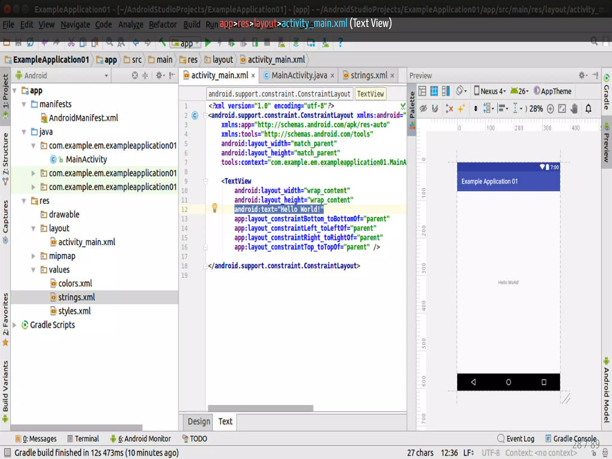
Task: Click the Zoom In plus icon in preview
Action: [x=550, y=108]
